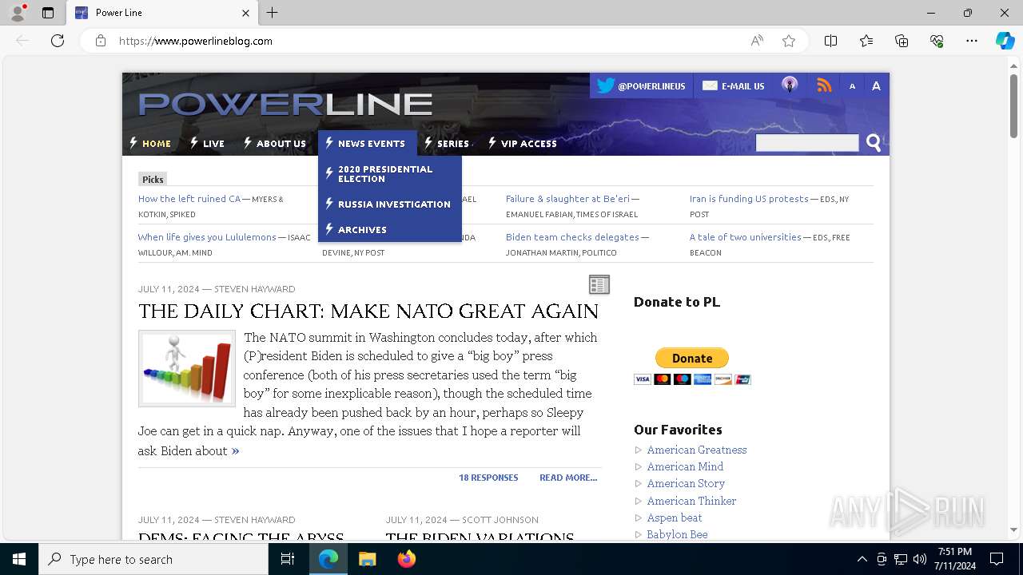1023x575 pixels.
Task: Toggle the article list view icon
Action: tap(599, 284)
